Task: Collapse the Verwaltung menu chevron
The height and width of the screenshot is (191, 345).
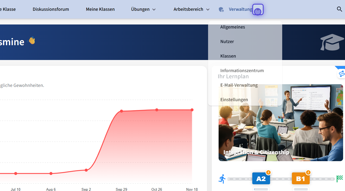Action: (x=258, y=10)
